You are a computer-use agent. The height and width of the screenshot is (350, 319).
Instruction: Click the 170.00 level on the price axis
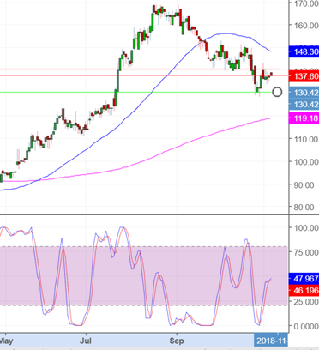[304, 3]
